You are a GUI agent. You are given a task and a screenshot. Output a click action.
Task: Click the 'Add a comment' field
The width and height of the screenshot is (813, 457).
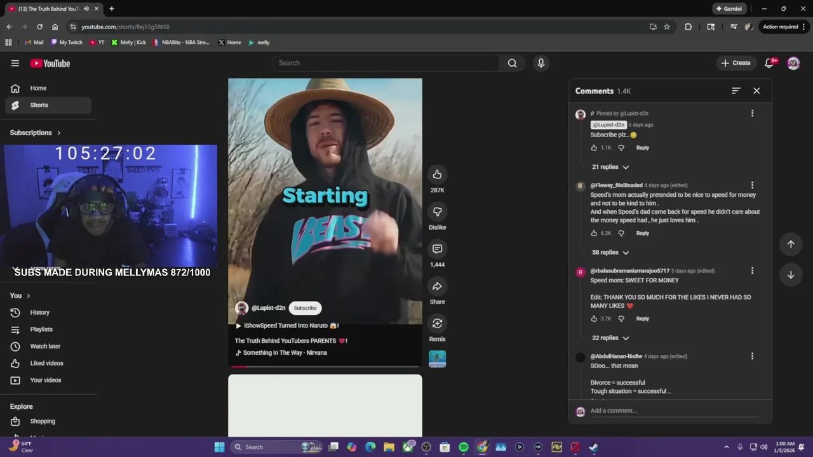tap(674, 411)
